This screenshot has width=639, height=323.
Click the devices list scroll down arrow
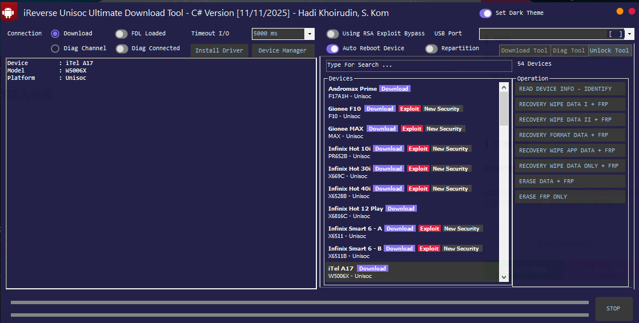[x=504, y=277]
